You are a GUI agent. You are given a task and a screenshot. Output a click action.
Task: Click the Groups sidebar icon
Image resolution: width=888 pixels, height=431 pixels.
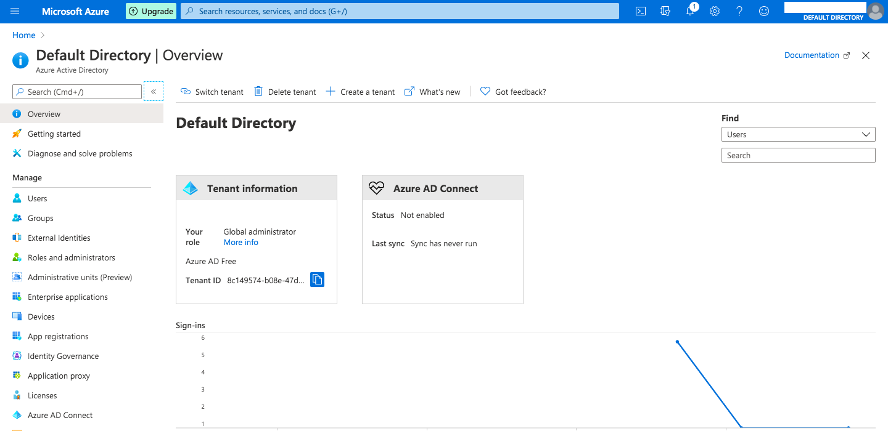tap(17, 218)
